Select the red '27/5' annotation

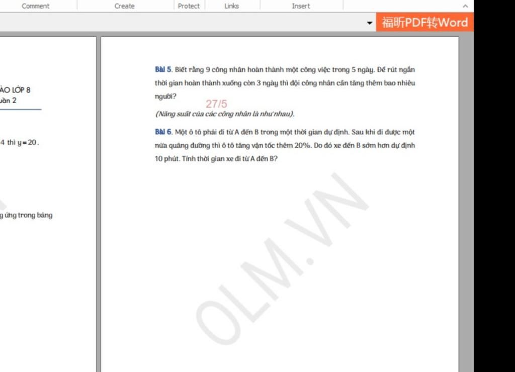216,104
